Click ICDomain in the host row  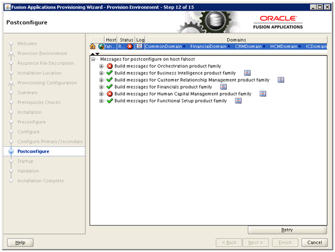[316, 46]
